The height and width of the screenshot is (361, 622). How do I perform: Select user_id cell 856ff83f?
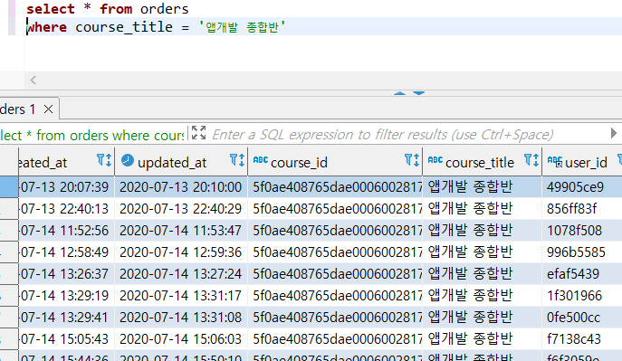pos(582,208)
